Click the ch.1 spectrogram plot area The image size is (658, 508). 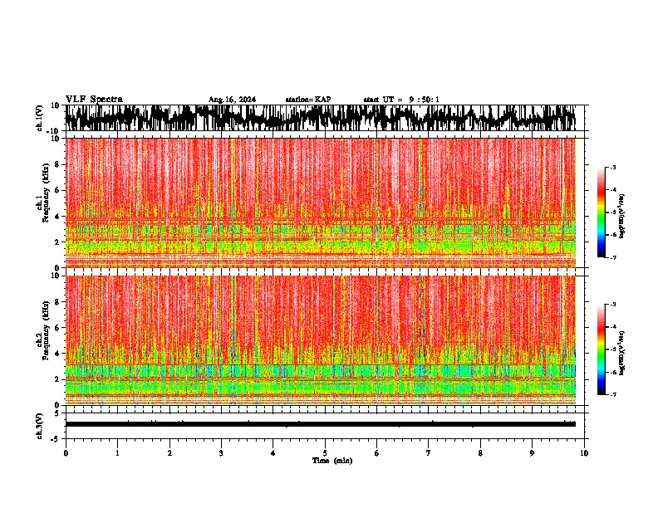(x=325, y=203)
